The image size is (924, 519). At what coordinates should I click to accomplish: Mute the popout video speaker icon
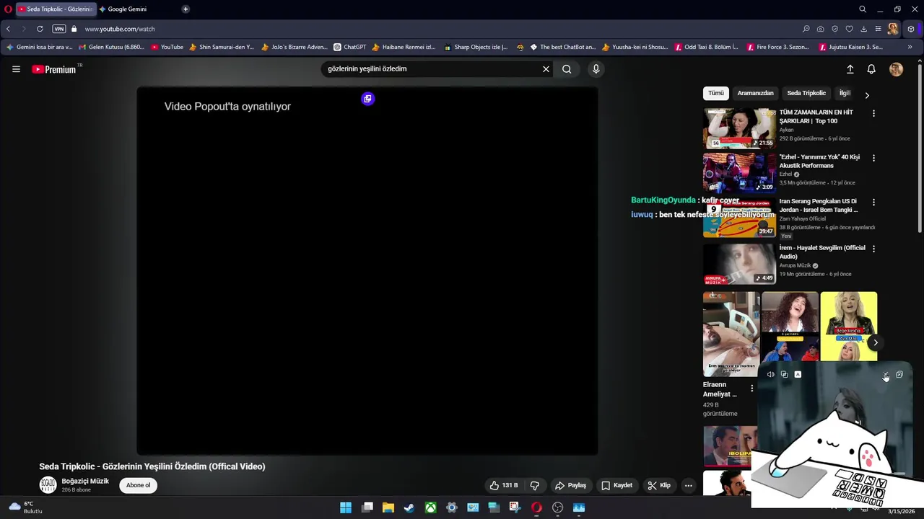pos(770,375)
